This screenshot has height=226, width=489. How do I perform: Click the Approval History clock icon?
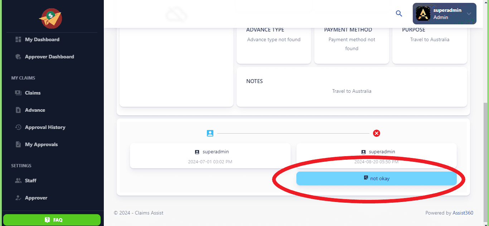click(x=18, y=127)
